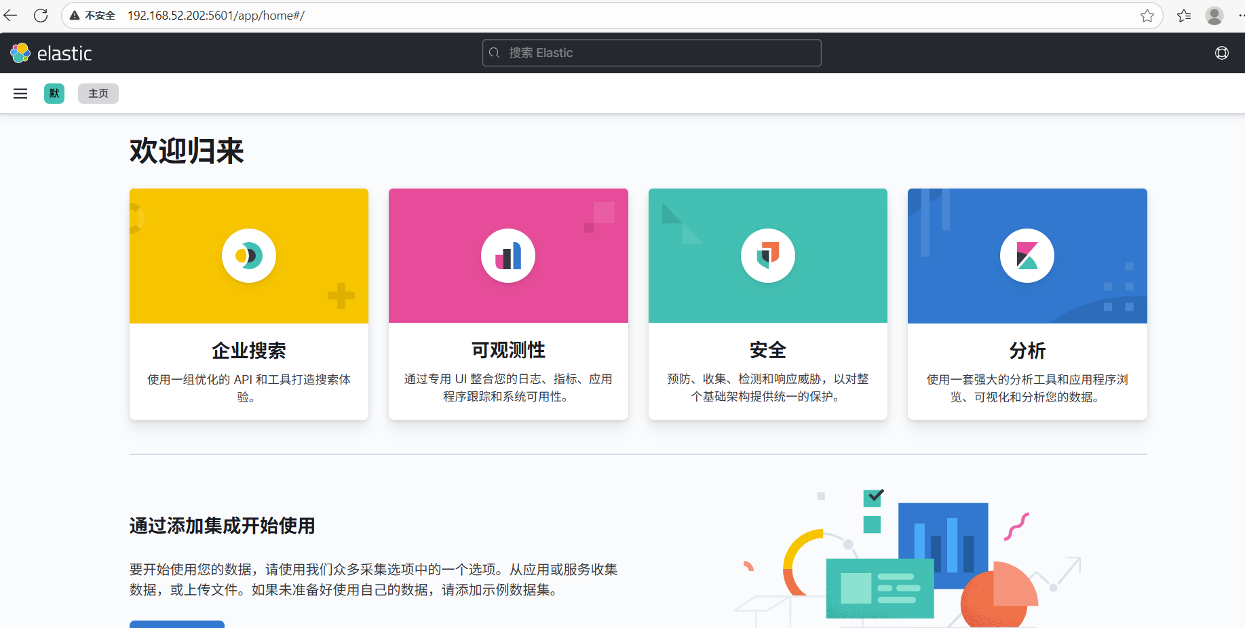Click the address bar URL
The height and width of the screenshot is (628, 1245).
216,16
